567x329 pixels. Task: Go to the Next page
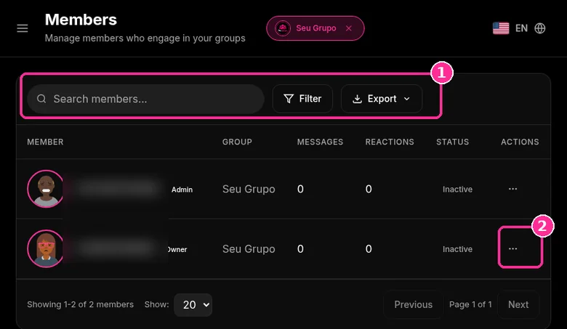518,304
